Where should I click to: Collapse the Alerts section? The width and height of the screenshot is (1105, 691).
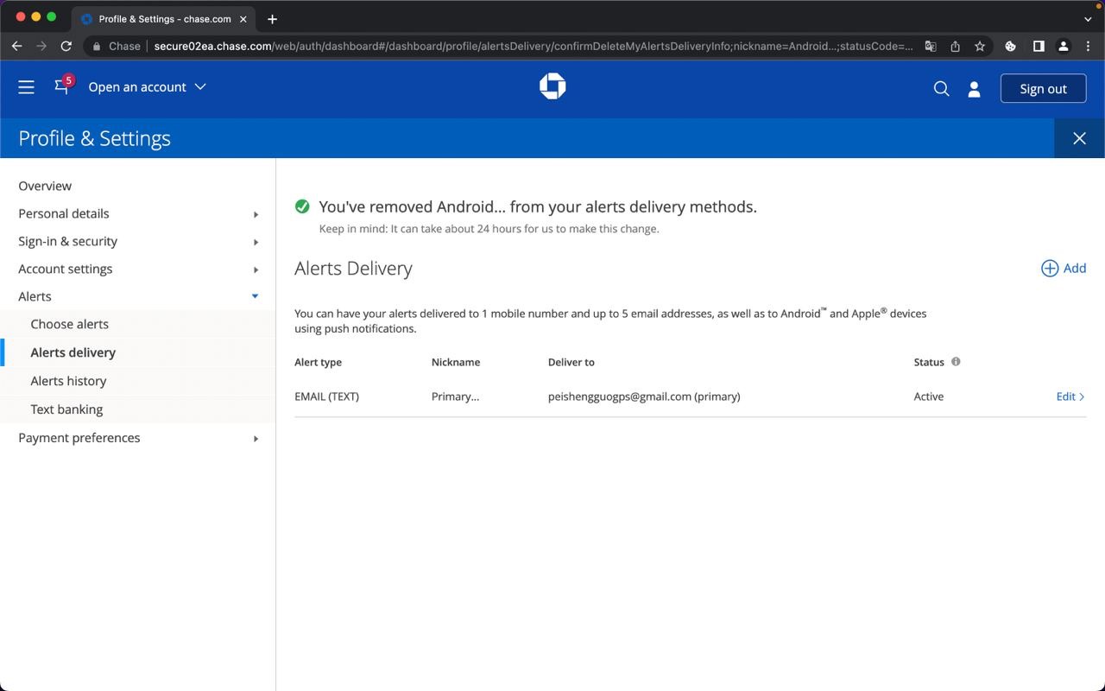[x=138, y=296]
